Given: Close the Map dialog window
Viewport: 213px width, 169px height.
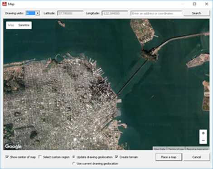Looking at the screenshot, I should coord(207,4).
